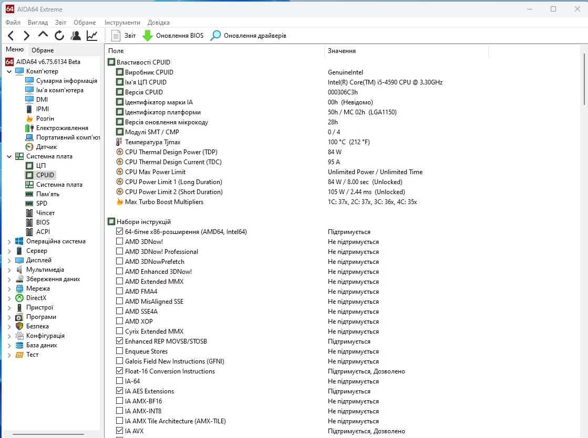Click the thermometer icon beside Температура Tjmax
The height and width of the screenshot is (438, 588).
pyautogui.click(x=119, y=142)
